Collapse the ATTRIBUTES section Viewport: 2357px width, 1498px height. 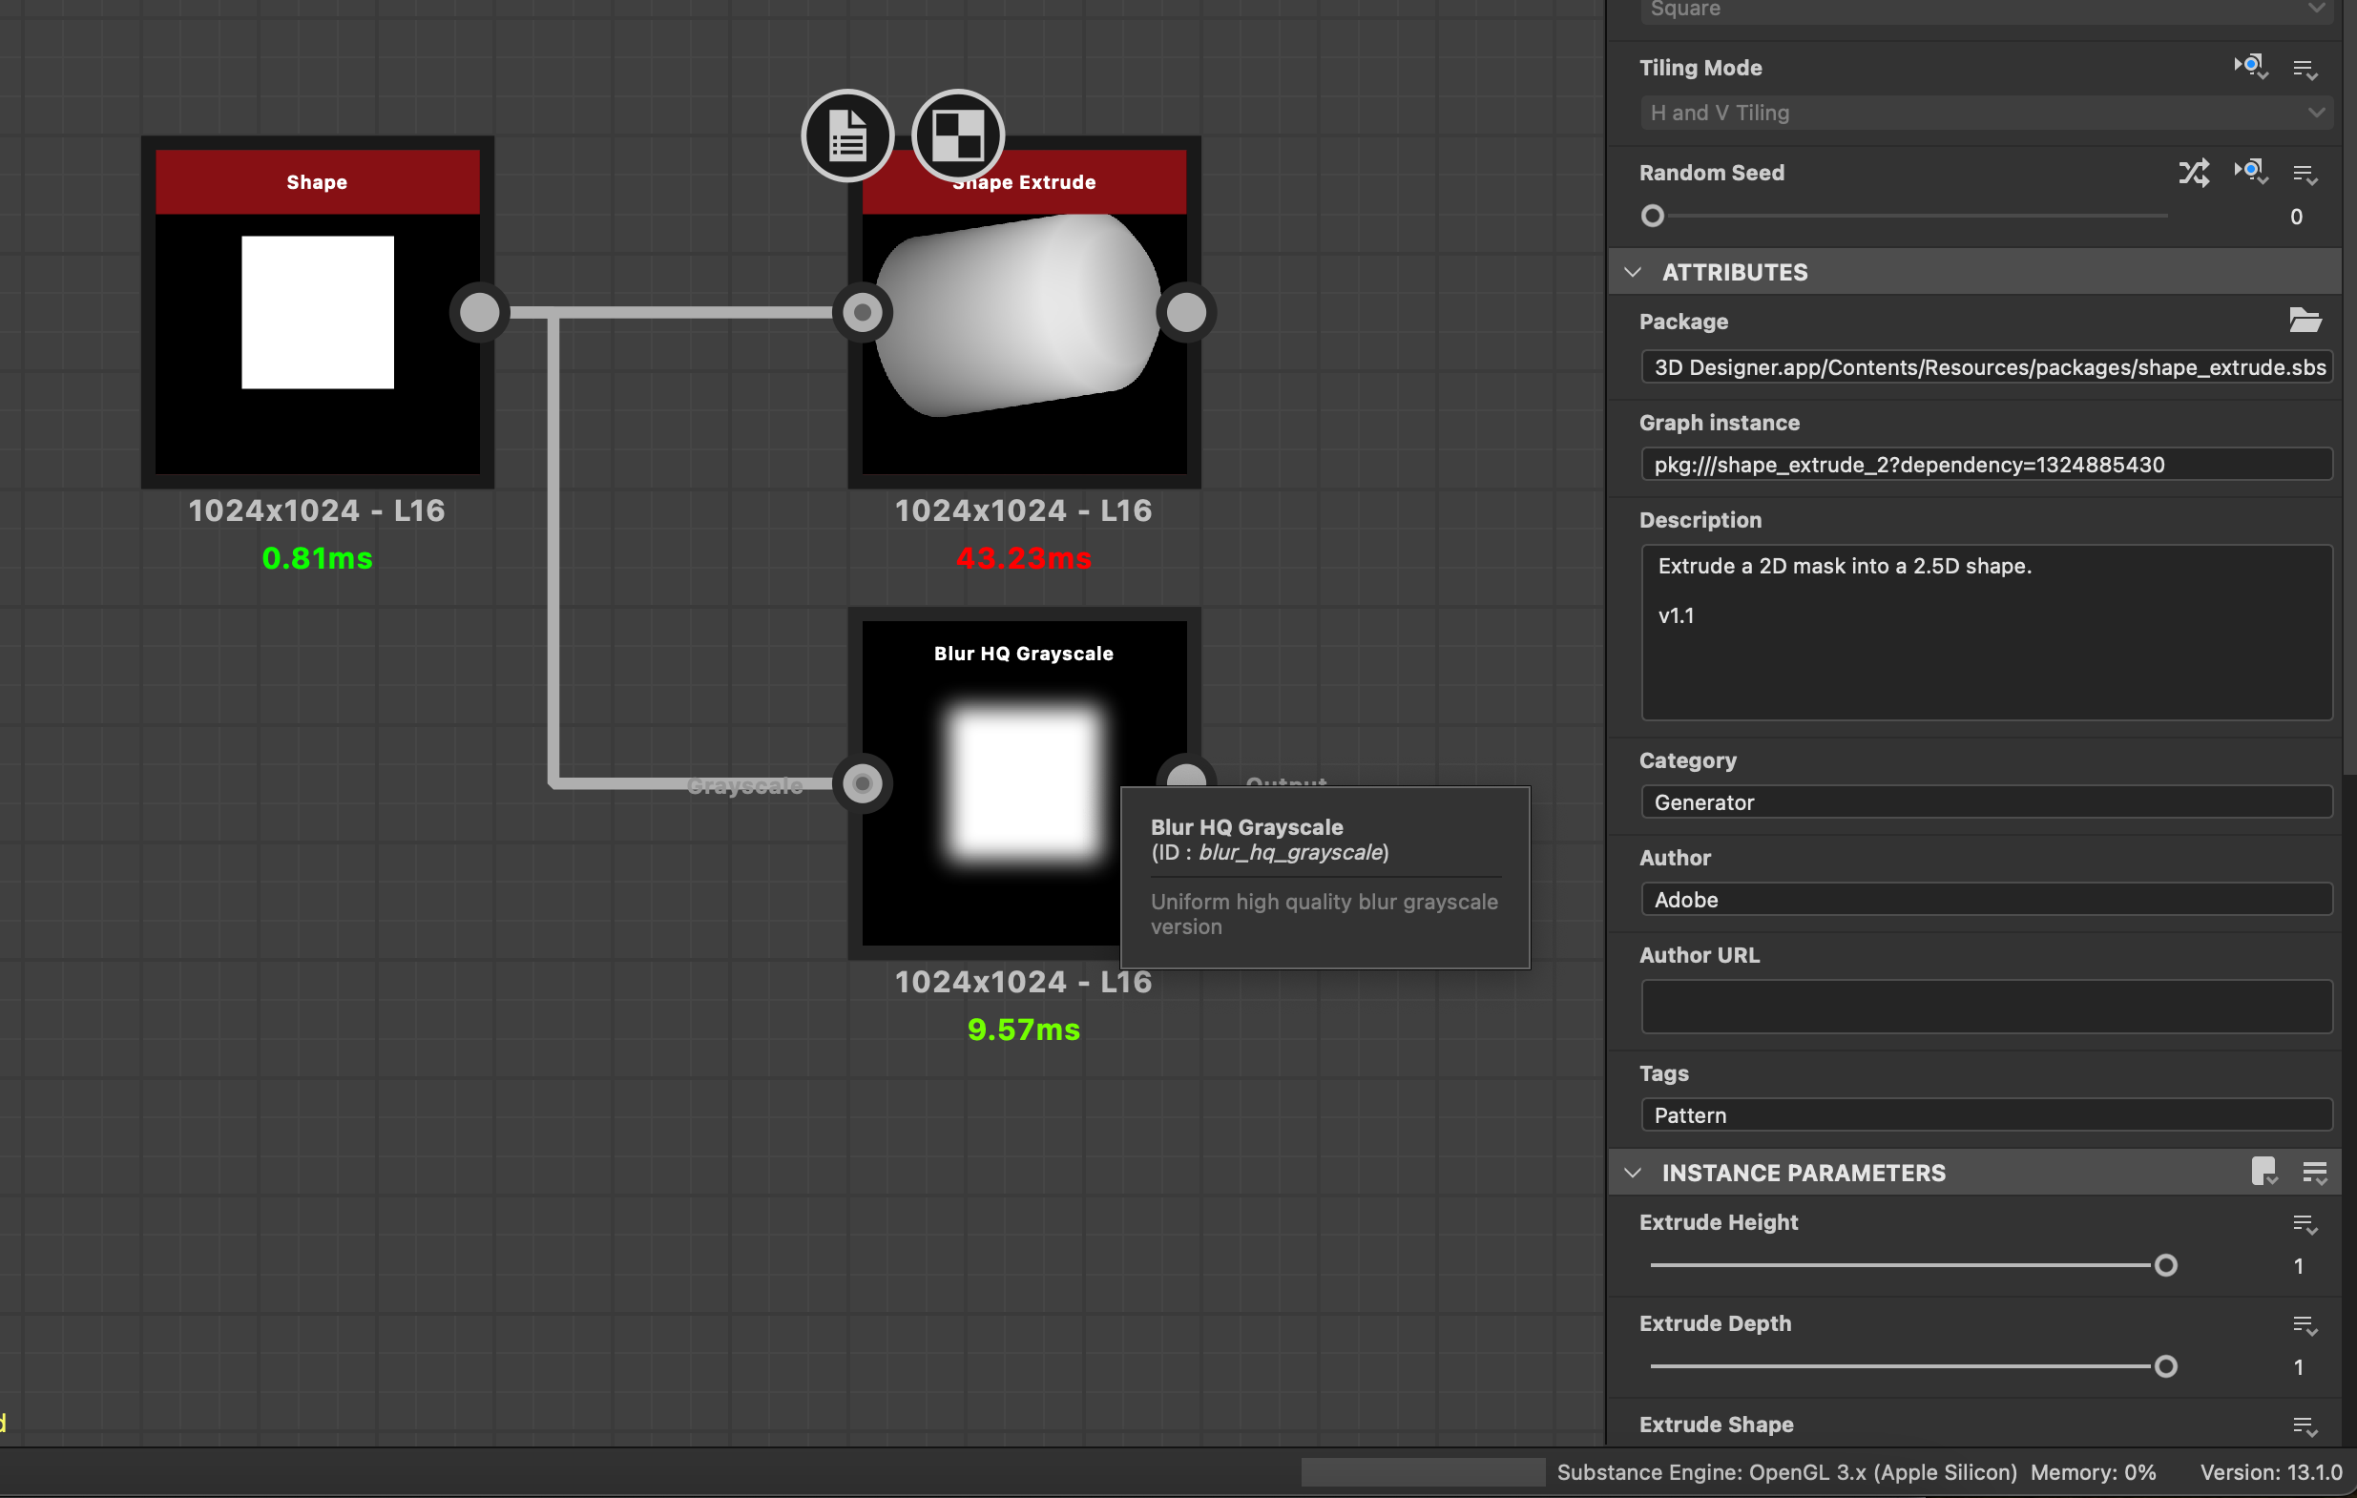(1633, 272)
